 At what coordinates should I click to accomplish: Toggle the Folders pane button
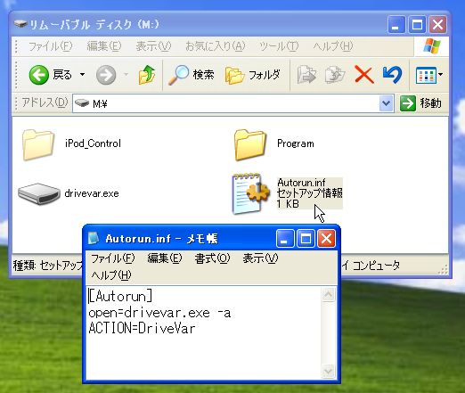pos(253,75)
